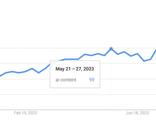Click the trend line rising at the right edge
Viewport: 156px width, 130px height.
[x=154, y=54]
